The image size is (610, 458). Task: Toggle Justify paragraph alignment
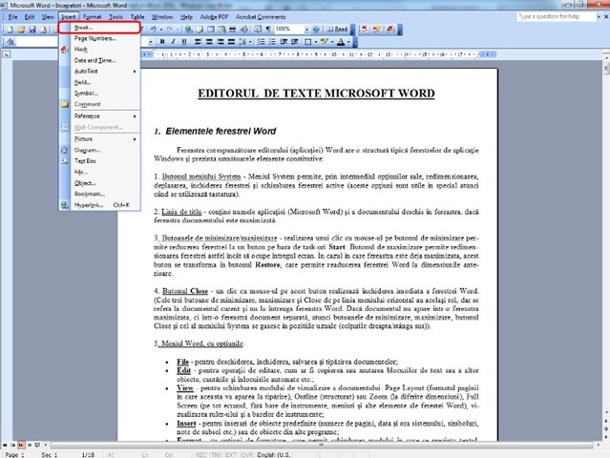click(x=231, y=42)
